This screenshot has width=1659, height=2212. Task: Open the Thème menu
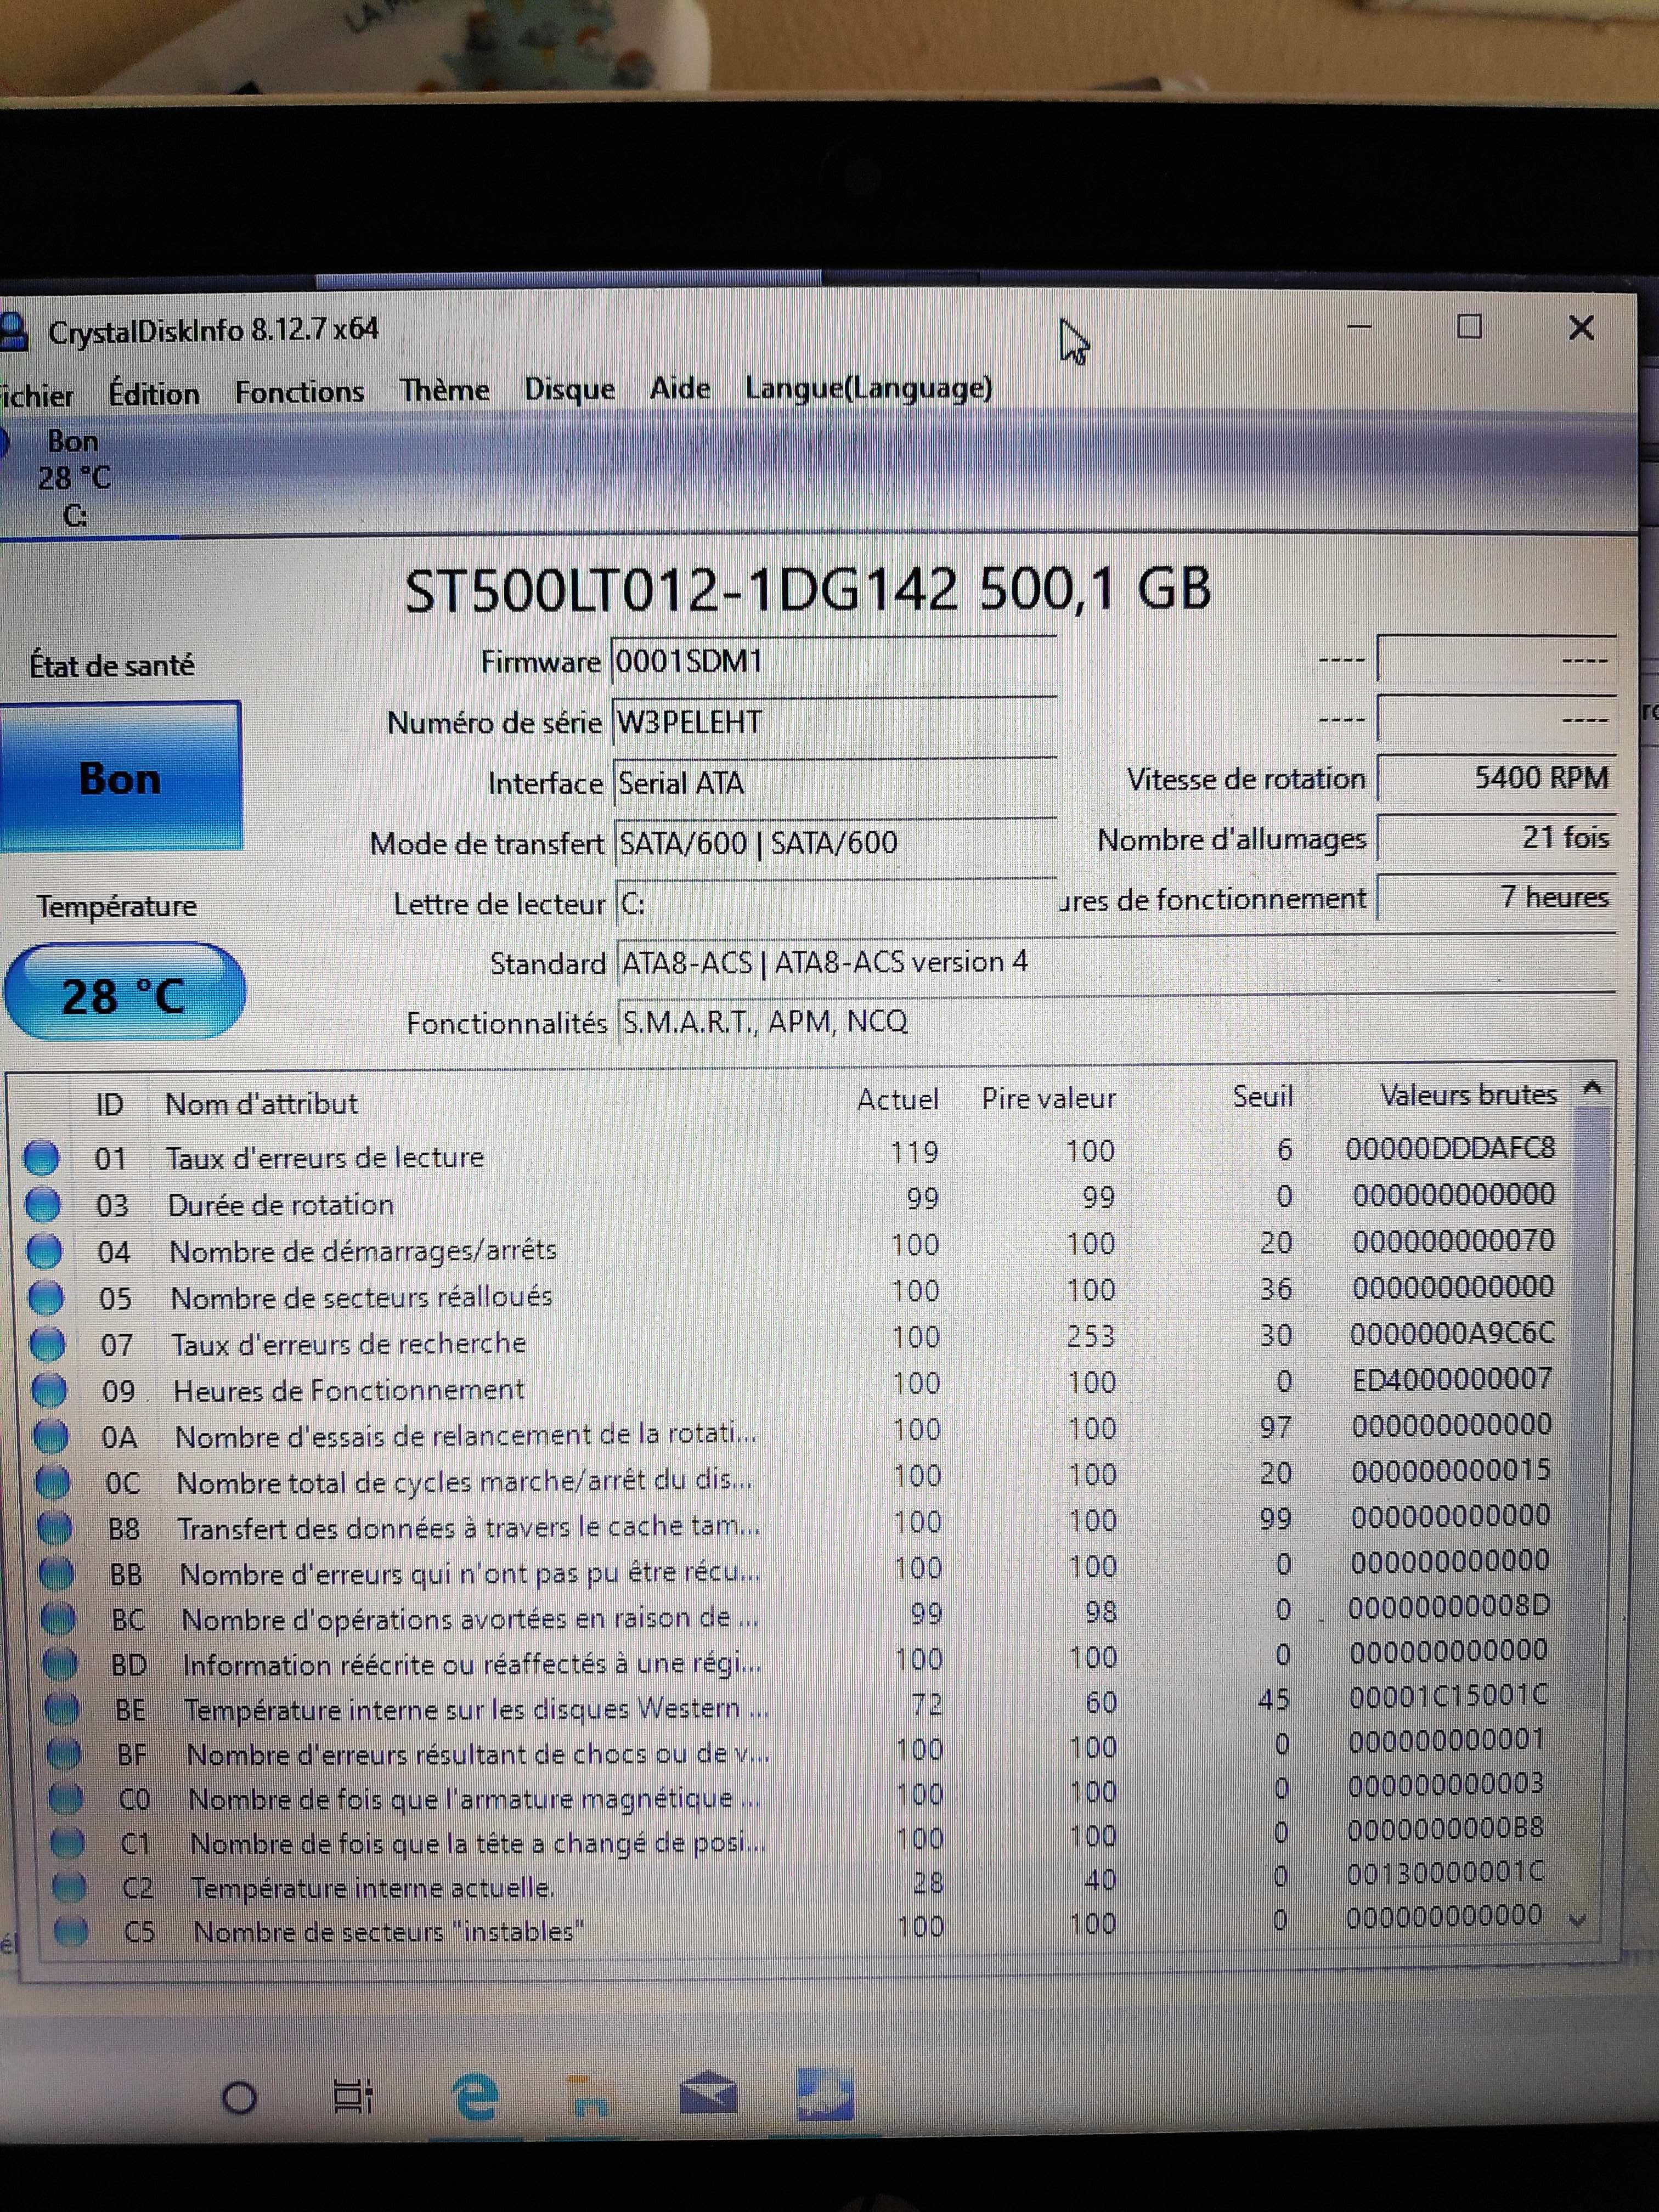444,390
